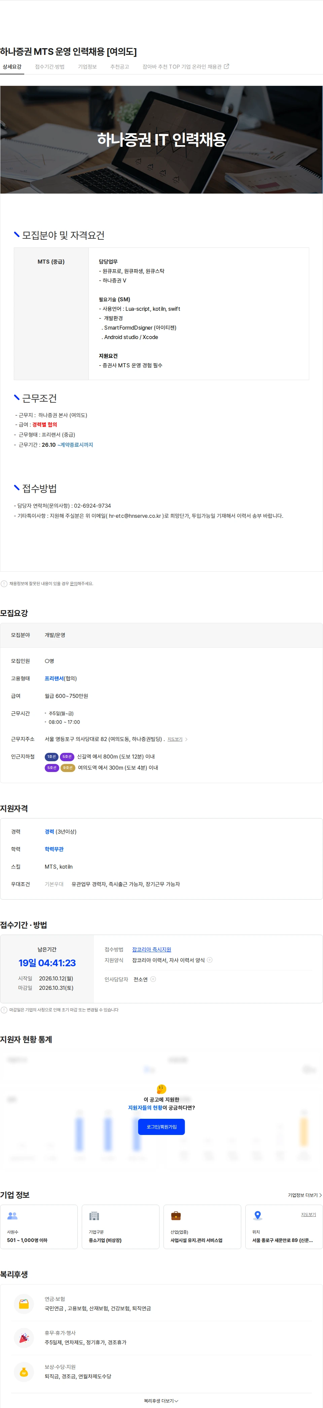This screenshot has width=323, height=1408.
Task: Click the 연금·보험 benefits icon
Action: tap(24, 1304)
